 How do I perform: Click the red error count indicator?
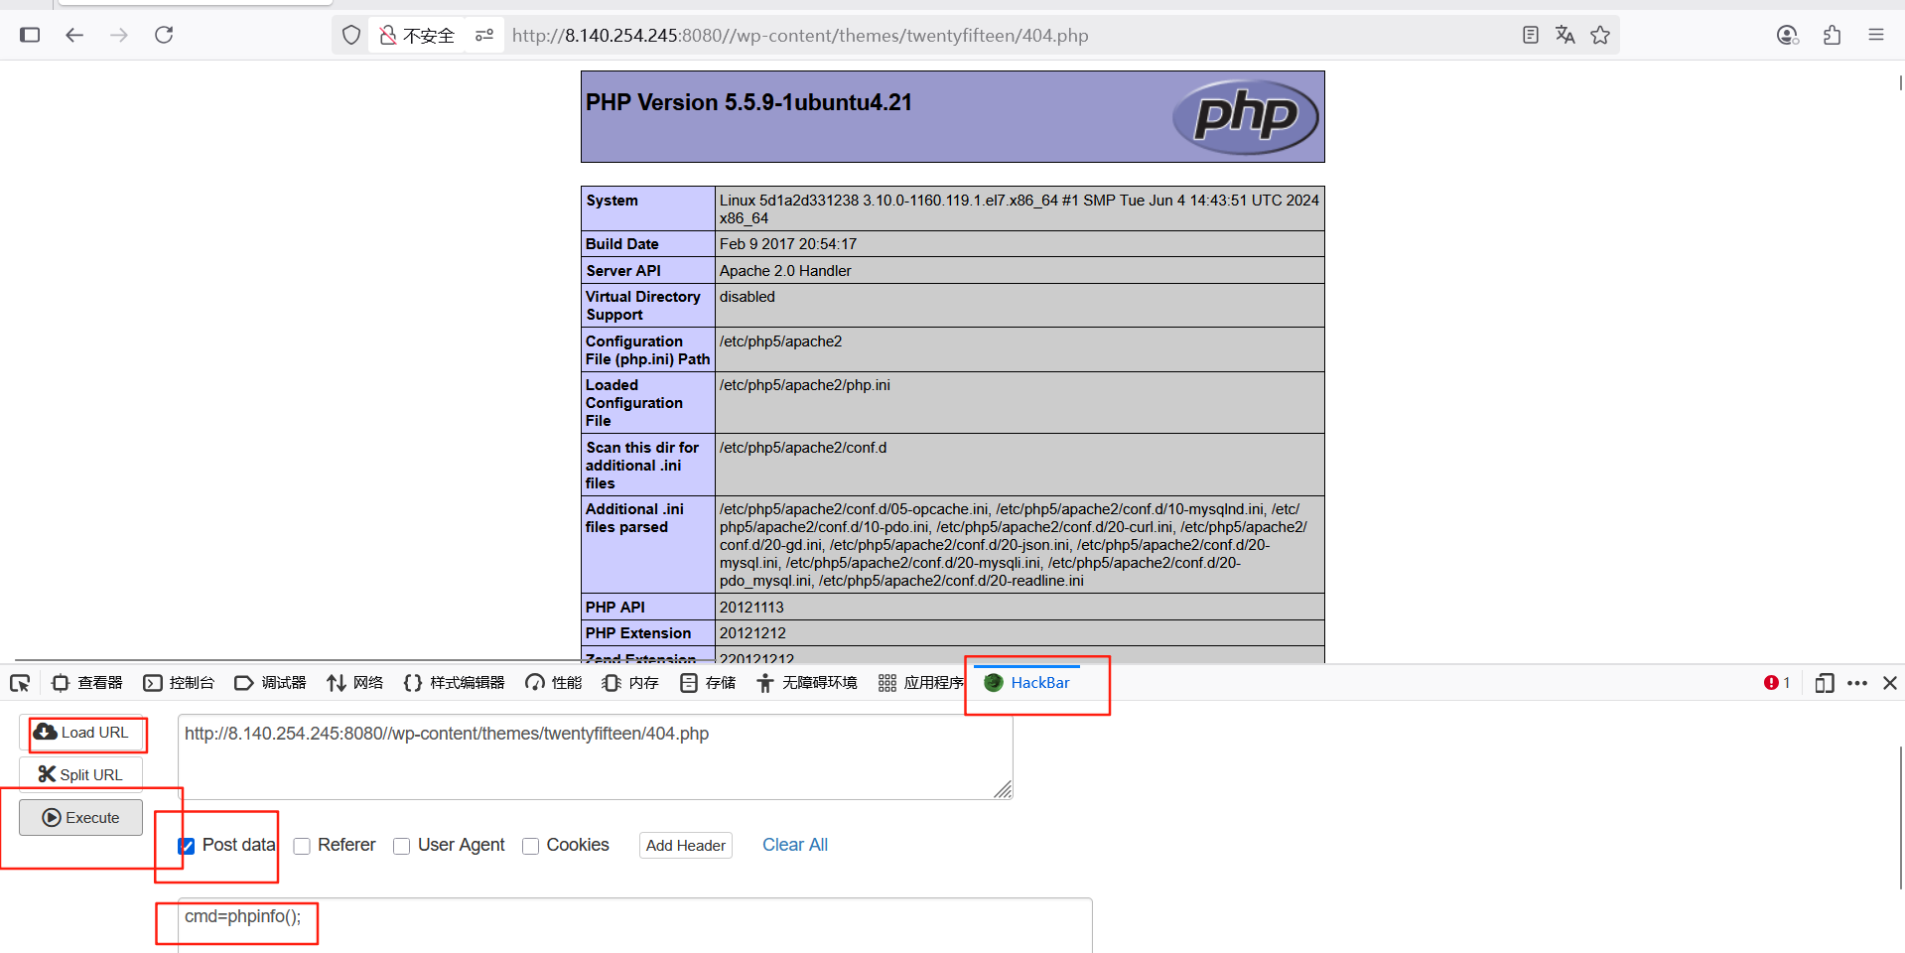[1777, 683]
